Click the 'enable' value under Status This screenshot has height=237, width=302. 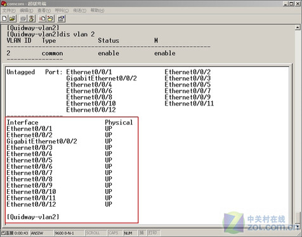pyautogui.click(x=108, y=53)
